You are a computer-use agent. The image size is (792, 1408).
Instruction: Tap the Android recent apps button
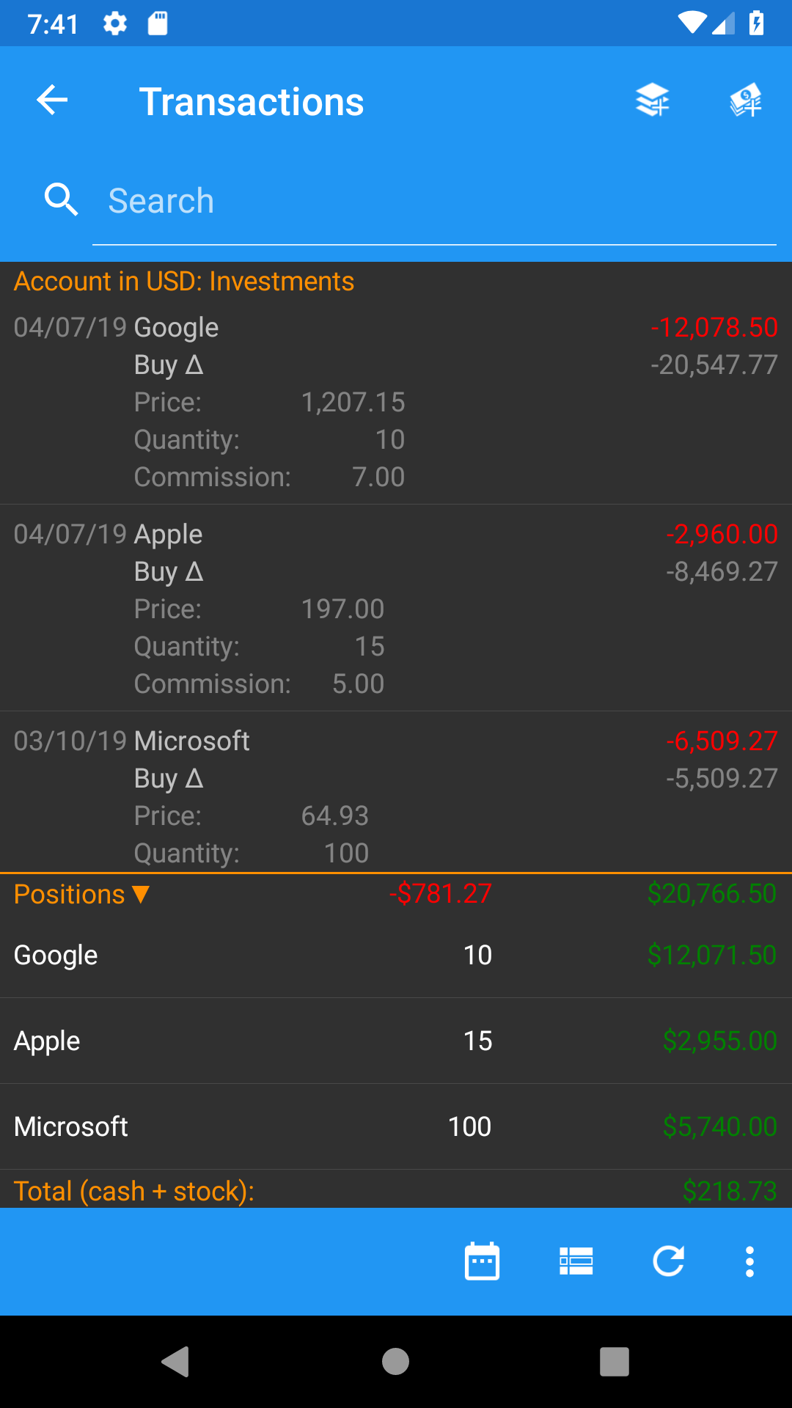tap(615, 1362)
